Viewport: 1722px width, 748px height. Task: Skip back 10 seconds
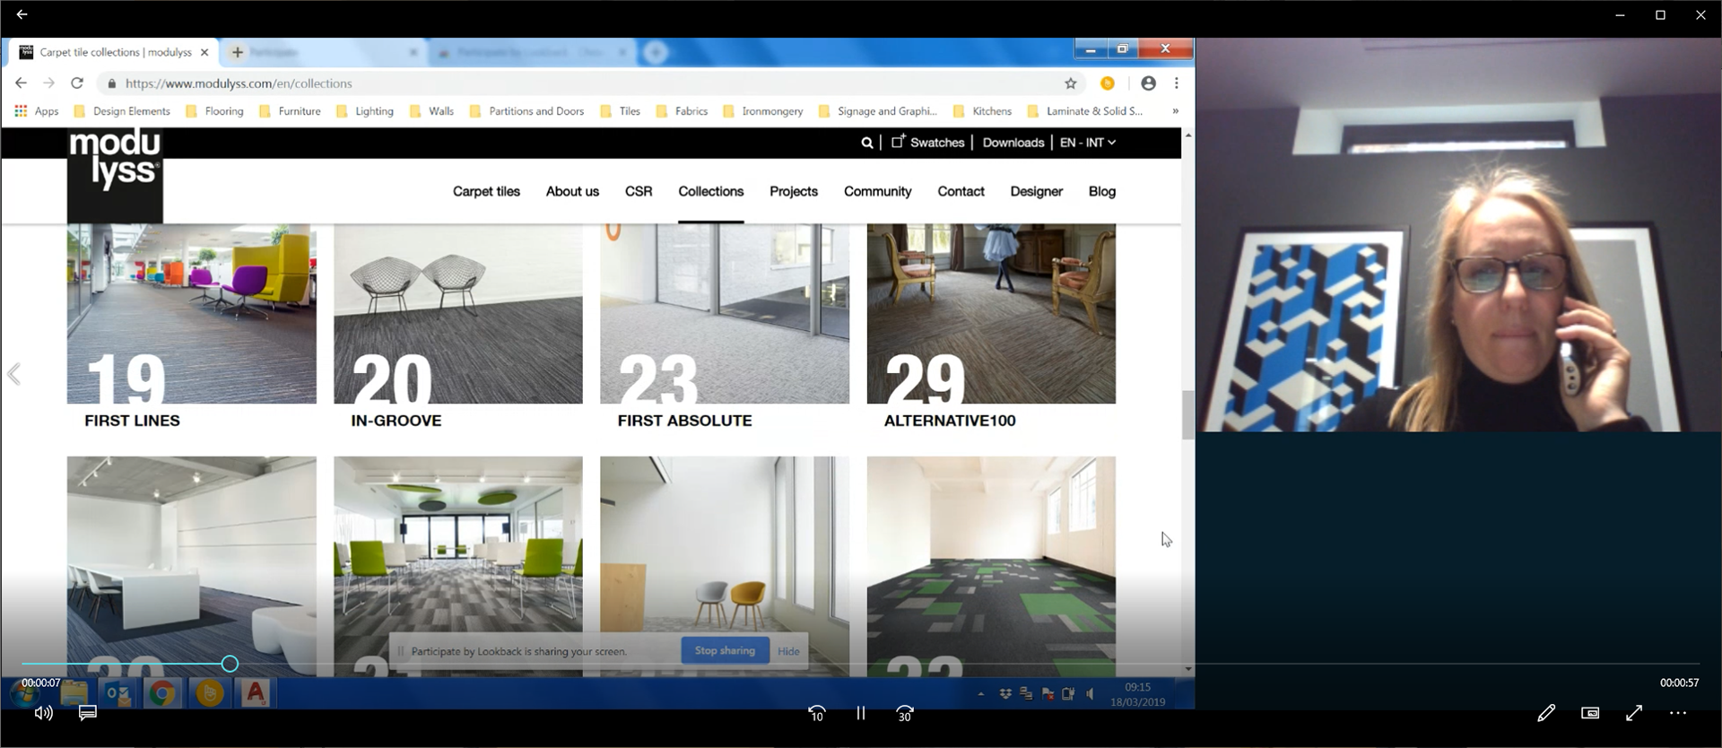point(817,713)
